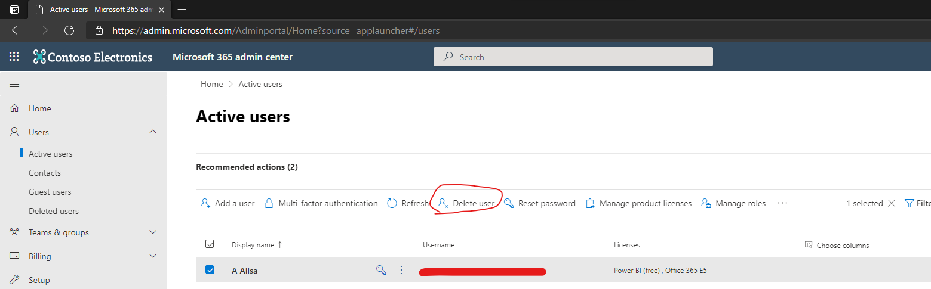Open Guest users in the sidebar

coord(50,192)
